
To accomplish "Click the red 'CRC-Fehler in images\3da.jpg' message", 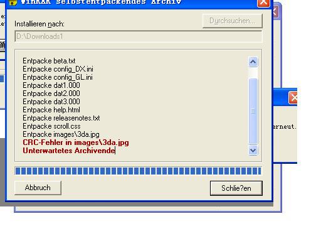I will coord(76,142).
